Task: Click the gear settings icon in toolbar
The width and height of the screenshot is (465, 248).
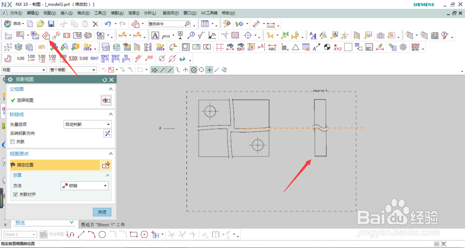Action: (x=403, y=47)
